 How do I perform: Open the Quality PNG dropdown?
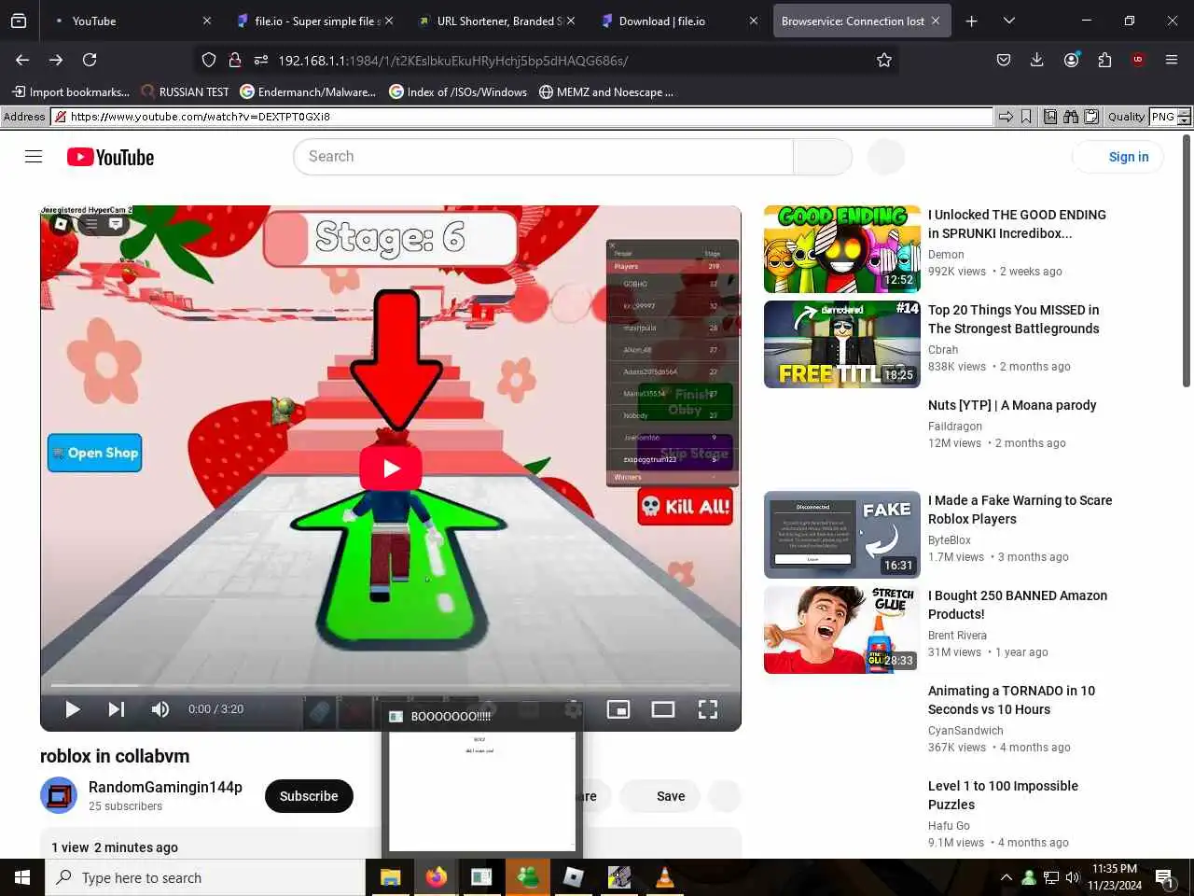coord(1170,117)
